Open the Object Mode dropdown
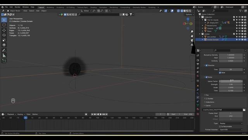The image size is (248, 140). click(x=14, y=11)
